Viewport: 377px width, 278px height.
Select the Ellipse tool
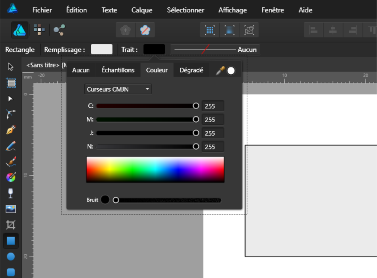(x=11, y=256)
